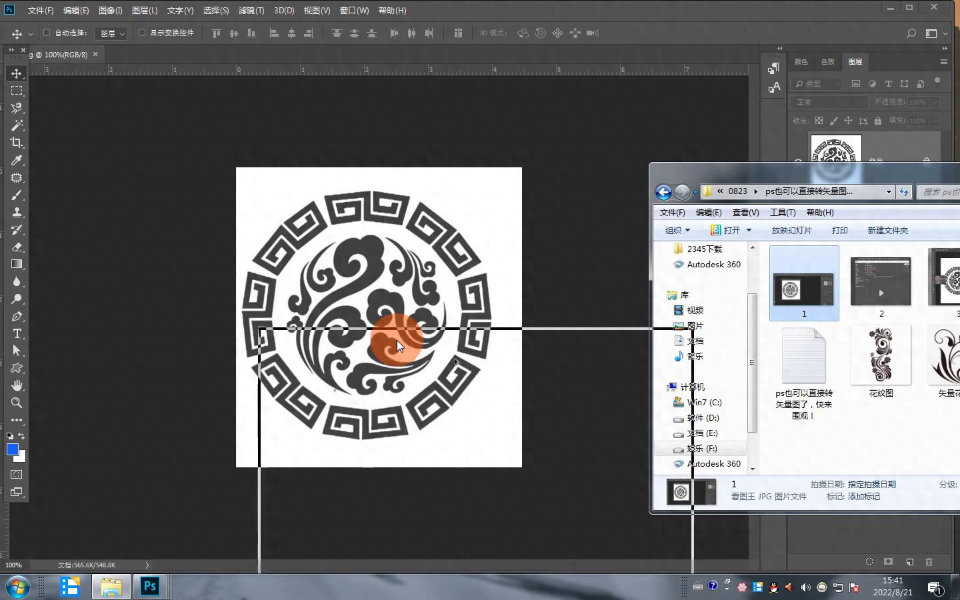Viewport: 960px width, 600px height.
Task: Switch to the 色板 panel tab
Action: pyautogui.click(x=828, y=61)
